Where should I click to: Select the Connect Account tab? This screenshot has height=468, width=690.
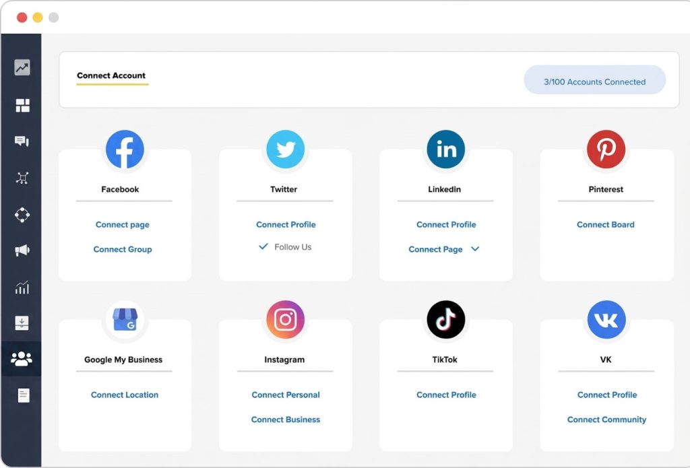click(x=111, y=76)
